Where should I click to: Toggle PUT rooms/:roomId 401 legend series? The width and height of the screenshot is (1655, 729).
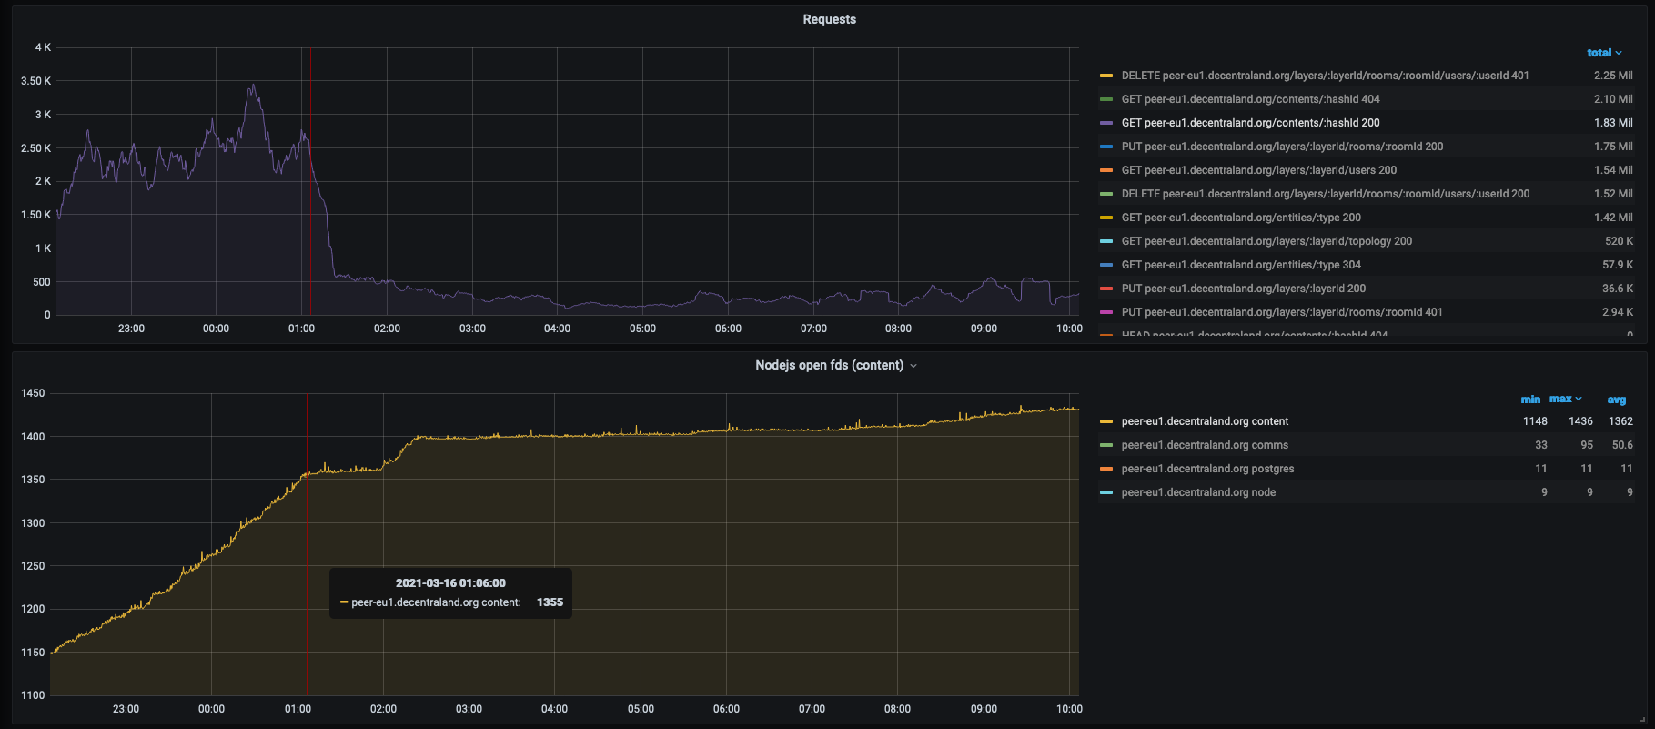(1282, 312)
